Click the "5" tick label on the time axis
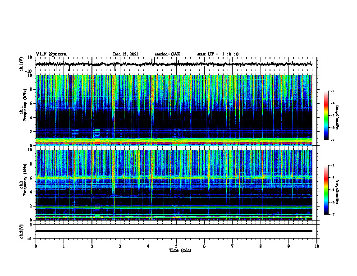The height and width of the screenshot is (276, 357). tap(176, 246)
